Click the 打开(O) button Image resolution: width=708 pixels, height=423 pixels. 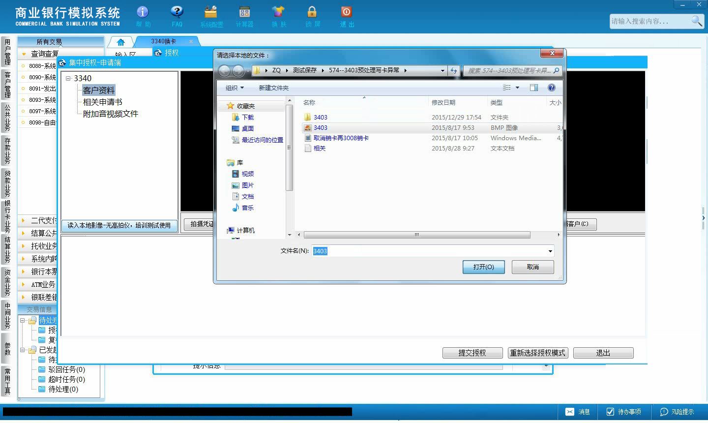pyautogui.click(x=483, y=267)
